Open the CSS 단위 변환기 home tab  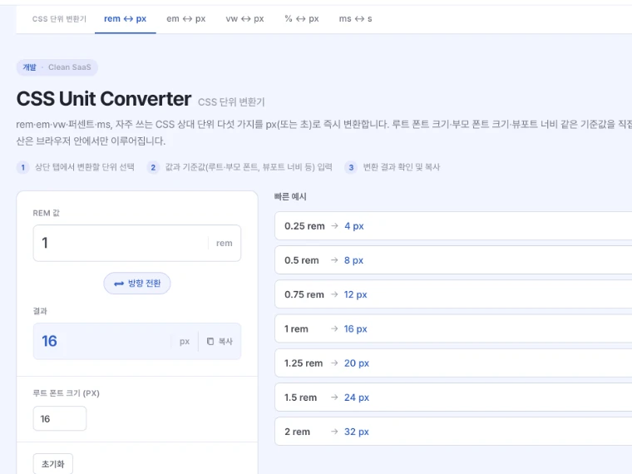(x=59, y=19)
